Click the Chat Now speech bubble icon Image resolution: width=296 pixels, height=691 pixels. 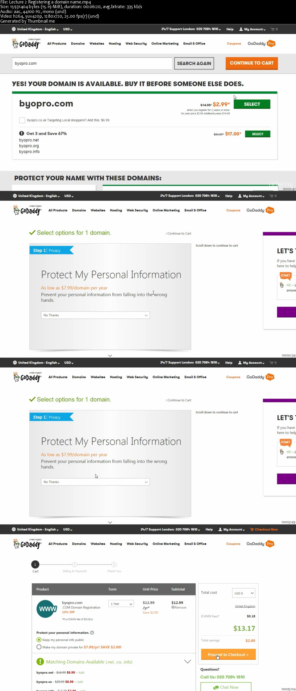(216, 688)
